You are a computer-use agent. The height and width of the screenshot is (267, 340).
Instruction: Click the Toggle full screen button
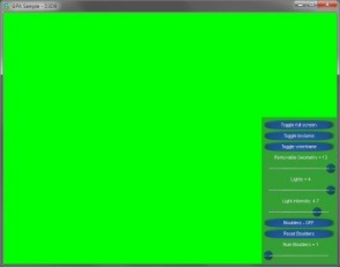299,125
